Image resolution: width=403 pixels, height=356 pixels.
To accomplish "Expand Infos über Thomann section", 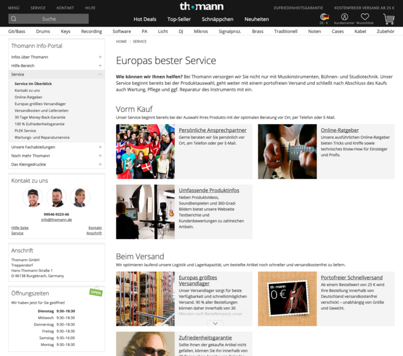I will [100, 57].
